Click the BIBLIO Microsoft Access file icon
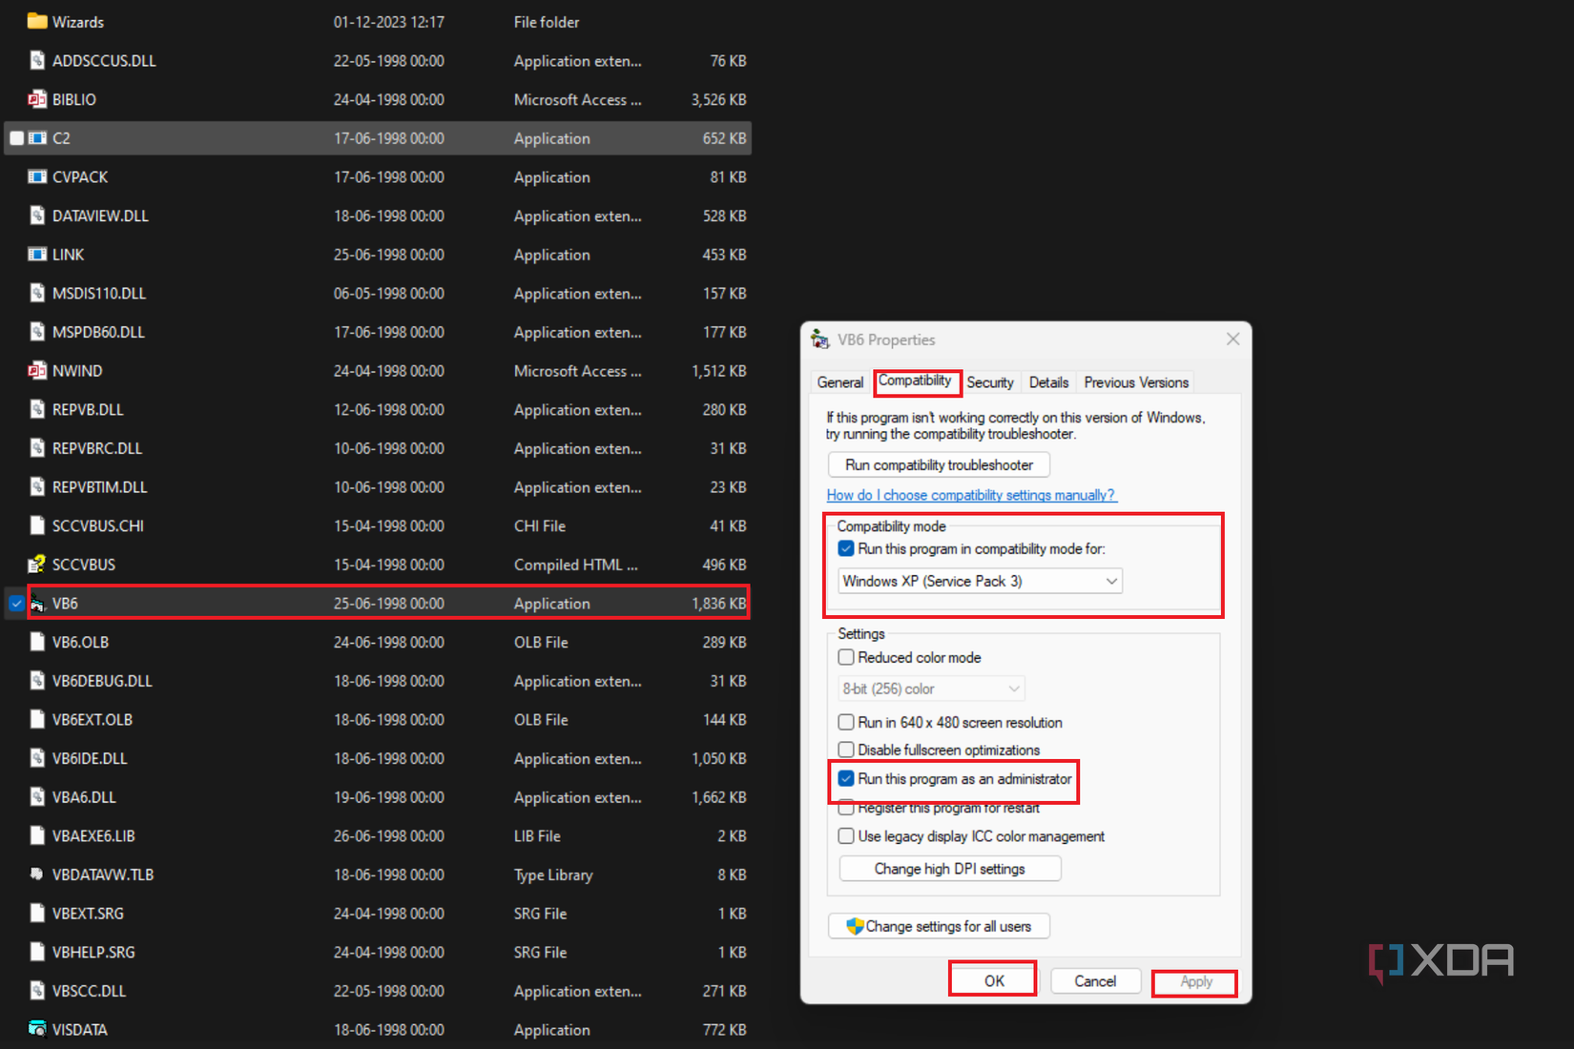Screen dimensions: 1574x1049 tap(37, 99)
